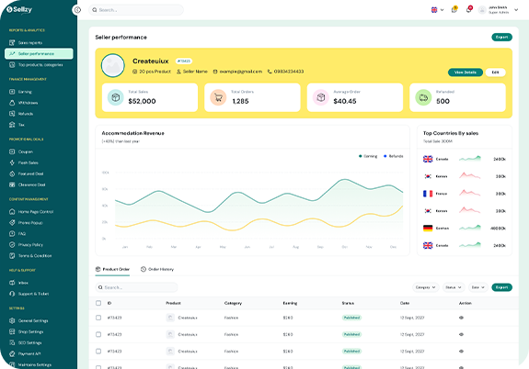
Task: Check the select-all checkbox in the table header
Action: tap(98, 303)
